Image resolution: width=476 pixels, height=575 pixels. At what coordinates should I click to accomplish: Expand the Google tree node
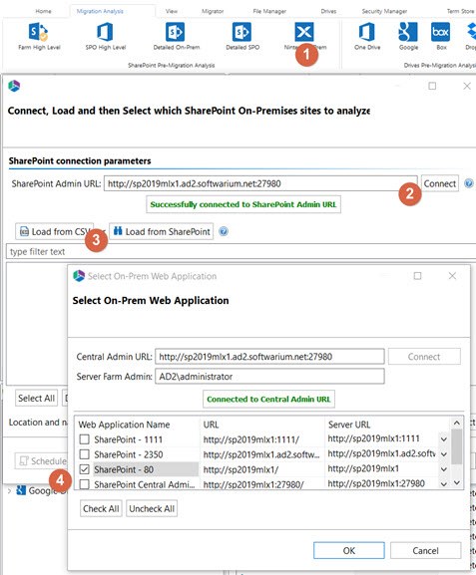coord(10,490)
